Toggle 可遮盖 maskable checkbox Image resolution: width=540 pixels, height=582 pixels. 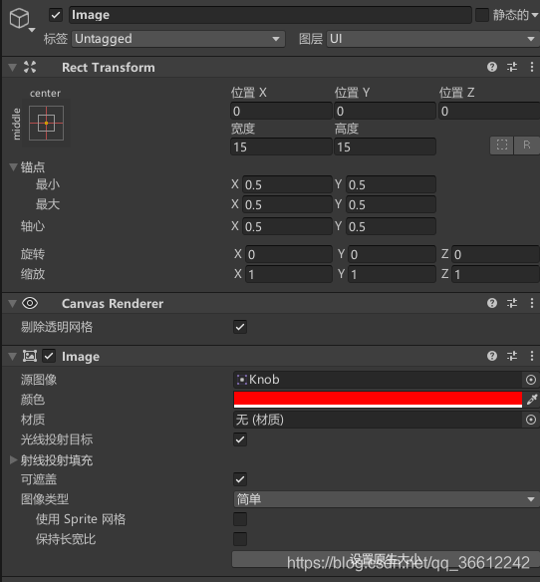tap(240, 479)
